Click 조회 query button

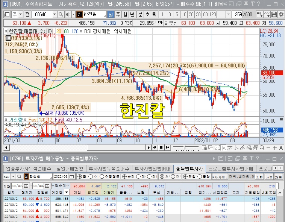point(259,176)
